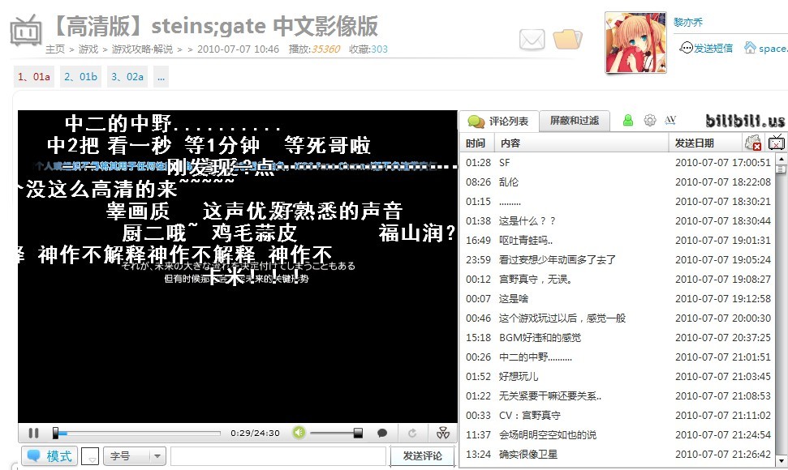Image resolution: width=788 pixels, height=470 pixels.
Task: Click the loop replay arrow icon
Action: (412, 433)
